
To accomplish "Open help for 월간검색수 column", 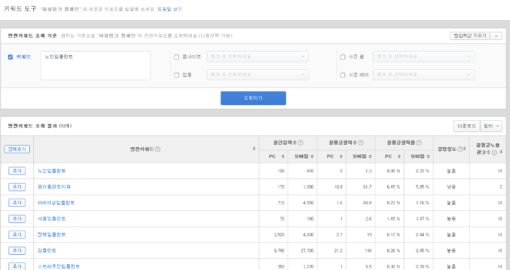I will (301, 143).
